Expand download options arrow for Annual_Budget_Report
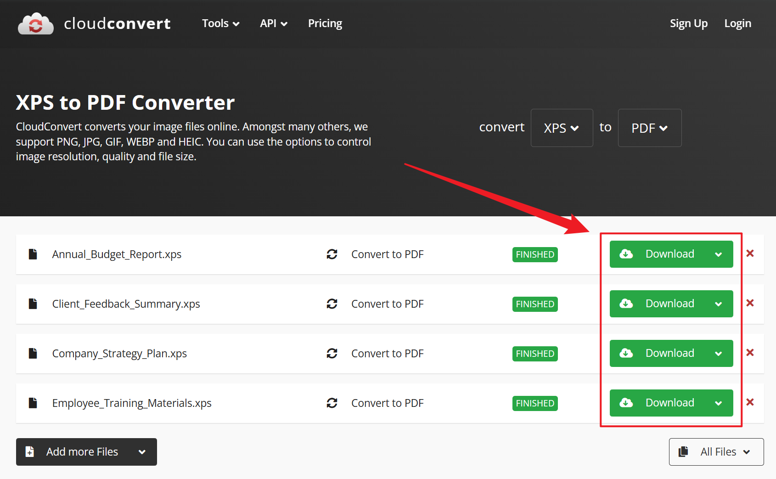 [x=718, y=254]
